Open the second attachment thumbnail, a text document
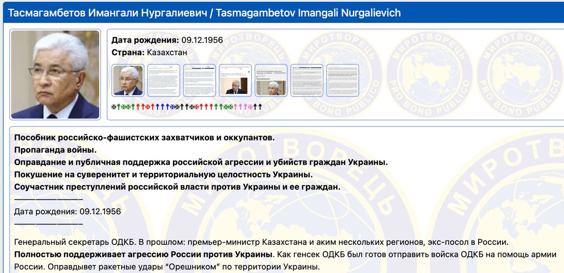The width and height of the screenshot is (564, 273). point(164,80)
